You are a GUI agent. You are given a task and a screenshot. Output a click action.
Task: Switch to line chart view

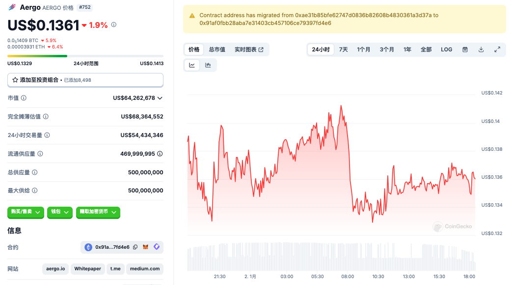tap(192, 65)
